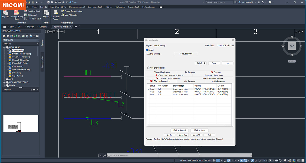This screenshot has width=306, height=163.
Task: Launch Automatic Reports from the ribbon
Action: [x=56, y=12]
